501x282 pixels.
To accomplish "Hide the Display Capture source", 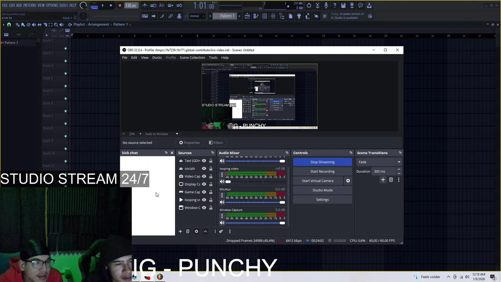I will [x=204, y=184].
